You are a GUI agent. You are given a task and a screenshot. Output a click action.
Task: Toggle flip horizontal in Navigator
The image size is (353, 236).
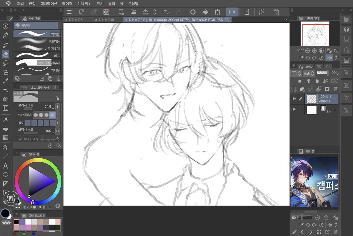(x=329, y=58)
